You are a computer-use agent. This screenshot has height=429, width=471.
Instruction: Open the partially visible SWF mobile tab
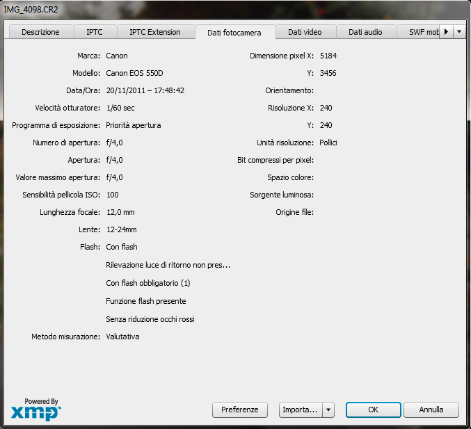(x=418, y=32)
